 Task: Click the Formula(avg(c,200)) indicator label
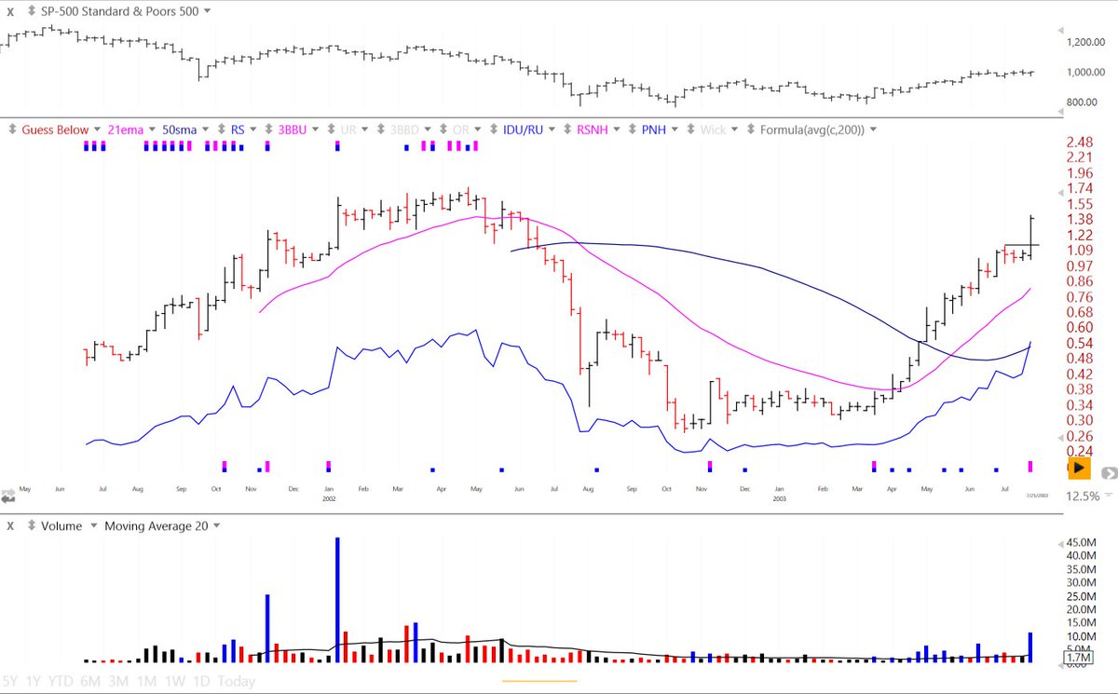[x=812, y=129]
